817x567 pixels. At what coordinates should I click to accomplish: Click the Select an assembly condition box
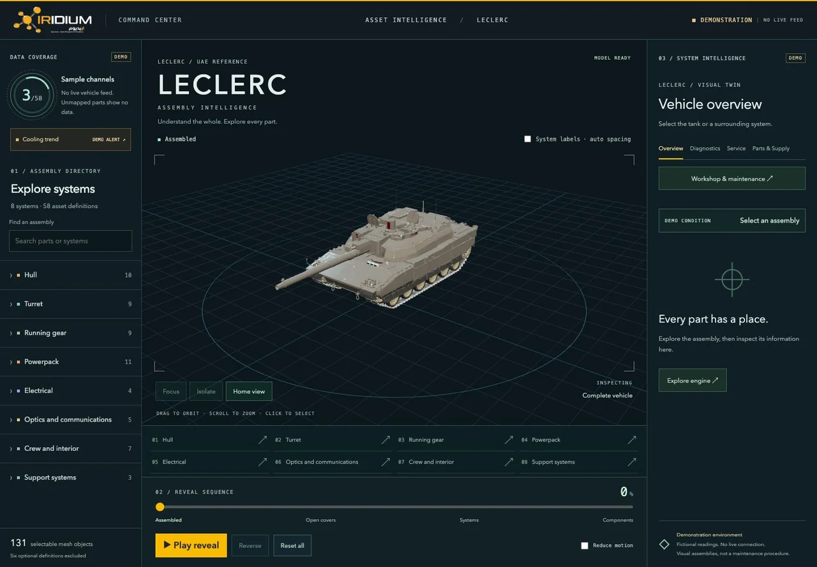coord(732,221)
